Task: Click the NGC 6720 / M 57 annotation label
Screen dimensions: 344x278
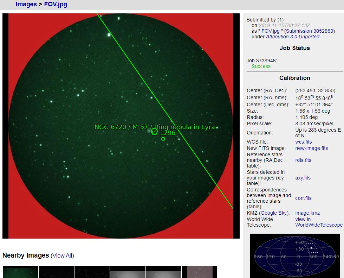Action: pos(155,127)
